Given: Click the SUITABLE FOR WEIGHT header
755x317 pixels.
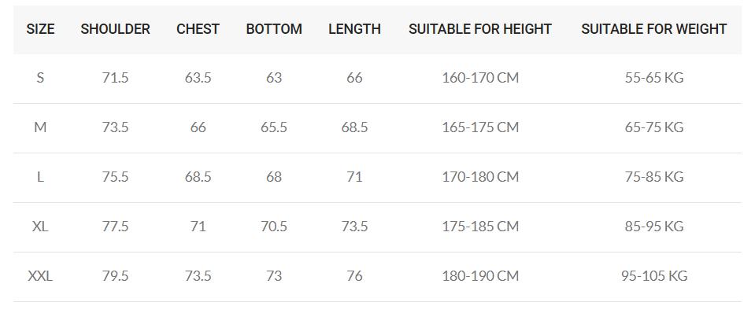Looking at the screenshot, I should click(x=653, y=29).
